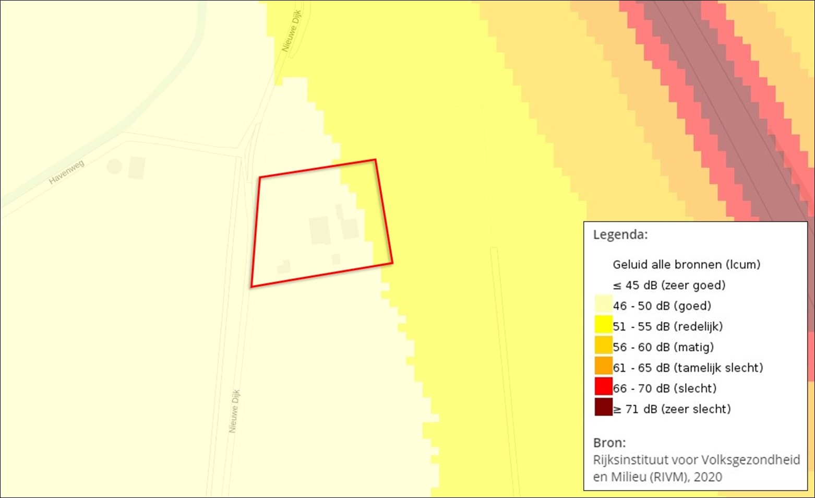
Task: Click the 51 - 55 dB yellow swatch
Action: (604, 325)
